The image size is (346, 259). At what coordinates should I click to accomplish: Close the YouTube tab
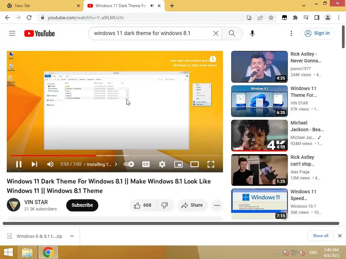click(159, 6)
